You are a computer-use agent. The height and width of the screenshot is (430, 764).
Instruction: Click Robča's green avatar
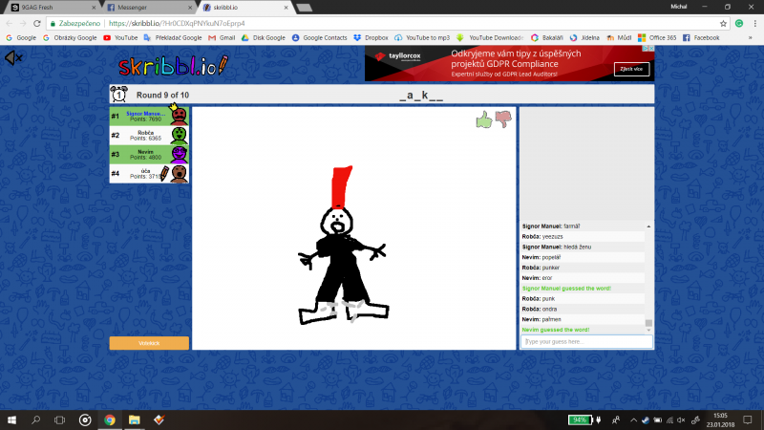click(x=179, y=135)
